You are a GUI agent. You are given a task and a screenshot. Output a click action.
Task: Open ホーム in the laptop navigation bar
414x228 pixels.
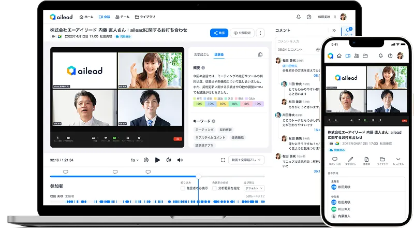click(x=86, y=17)
